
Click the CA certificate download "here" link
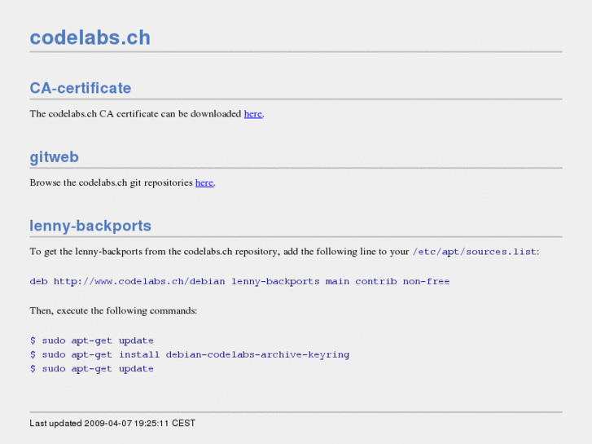point(252,114)
